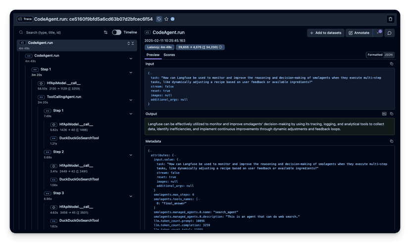Click smolagents.max_steps: 6 metadata line
The image size is (410, 243).
click(174, 194)
